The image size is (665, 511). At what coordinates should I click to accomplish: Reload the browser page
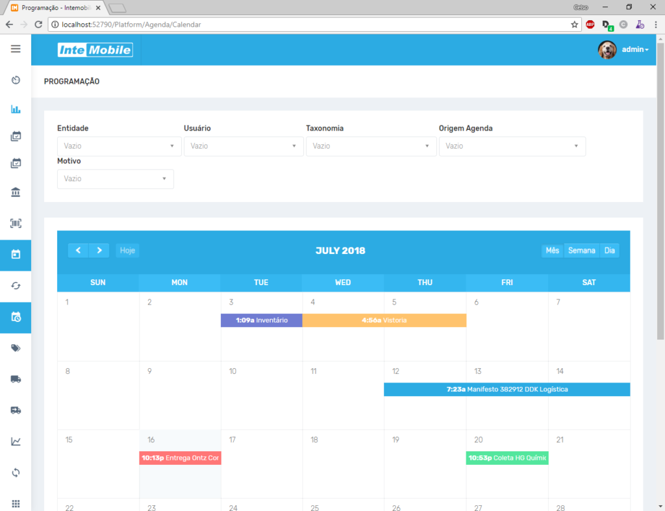pyautogui.click(x=38, y=25)
